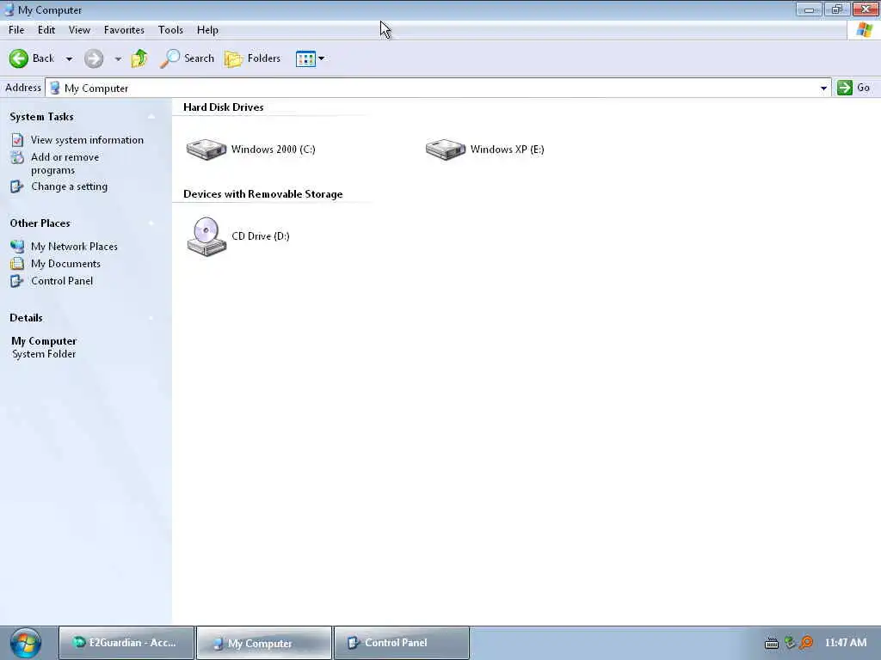Click the My Documents folder icon
Image resolution: width=881 pixels, height=660 pixels.
[17, 263]
